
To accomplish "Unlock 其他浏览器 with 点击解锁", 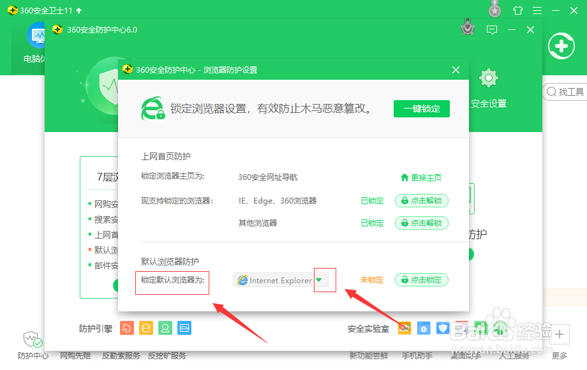I will [422, 223].
